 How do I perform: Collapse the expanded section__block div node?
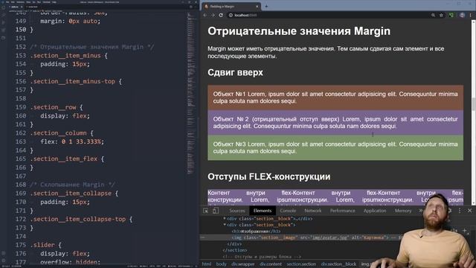pos(225,225)
